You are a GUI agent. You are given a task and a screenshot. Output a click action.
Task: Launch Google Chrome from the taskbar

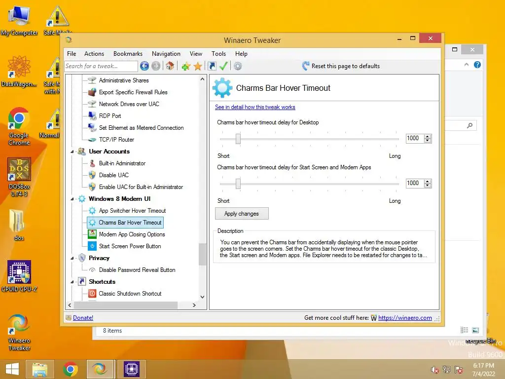70,369
